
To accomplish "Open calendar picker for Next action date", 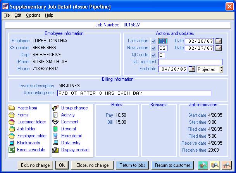I will [219, 48].
